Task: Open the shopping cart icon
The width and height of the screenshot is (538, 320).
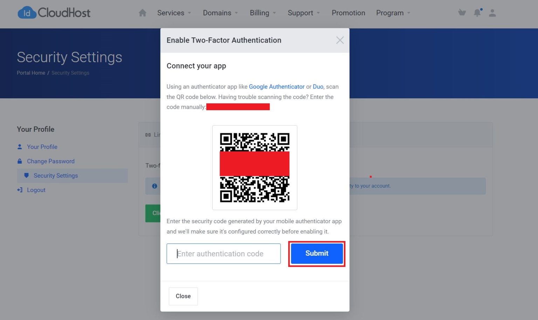Action: pos(462,13)
